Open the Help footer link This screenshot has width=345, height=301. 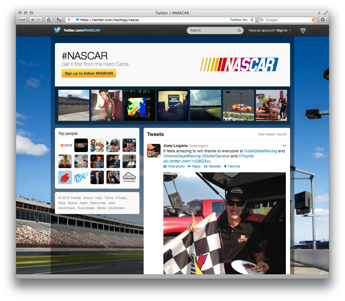[98, 198]
